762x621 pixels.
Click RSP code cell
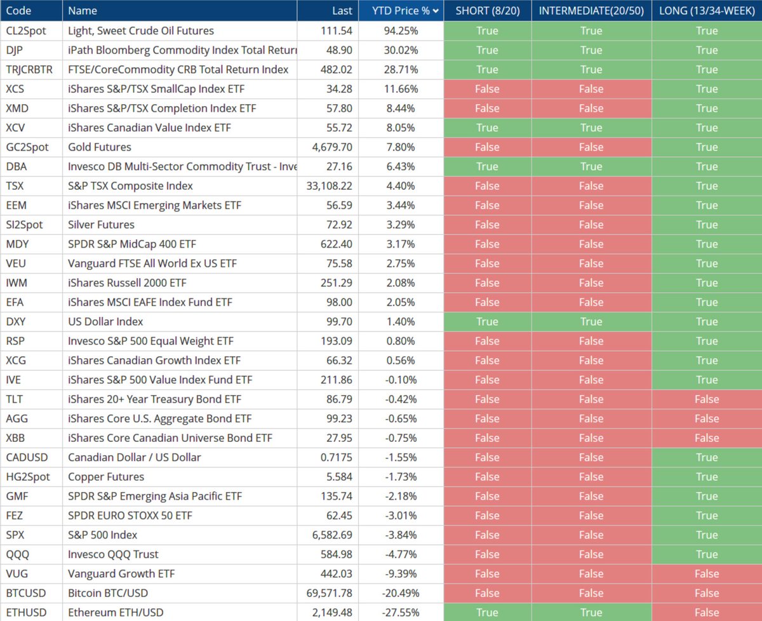click(31, 340)
